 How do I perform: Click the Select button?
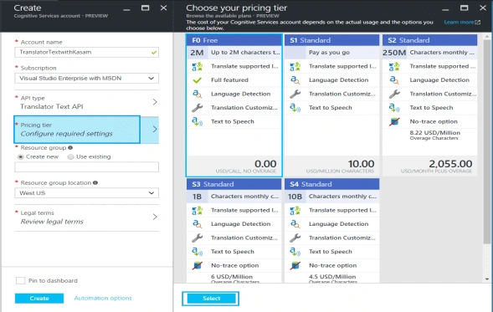211,299
